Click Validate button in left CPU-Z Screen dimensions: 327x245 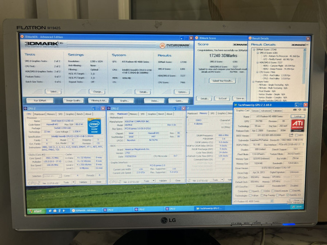[x=83, y=182]
